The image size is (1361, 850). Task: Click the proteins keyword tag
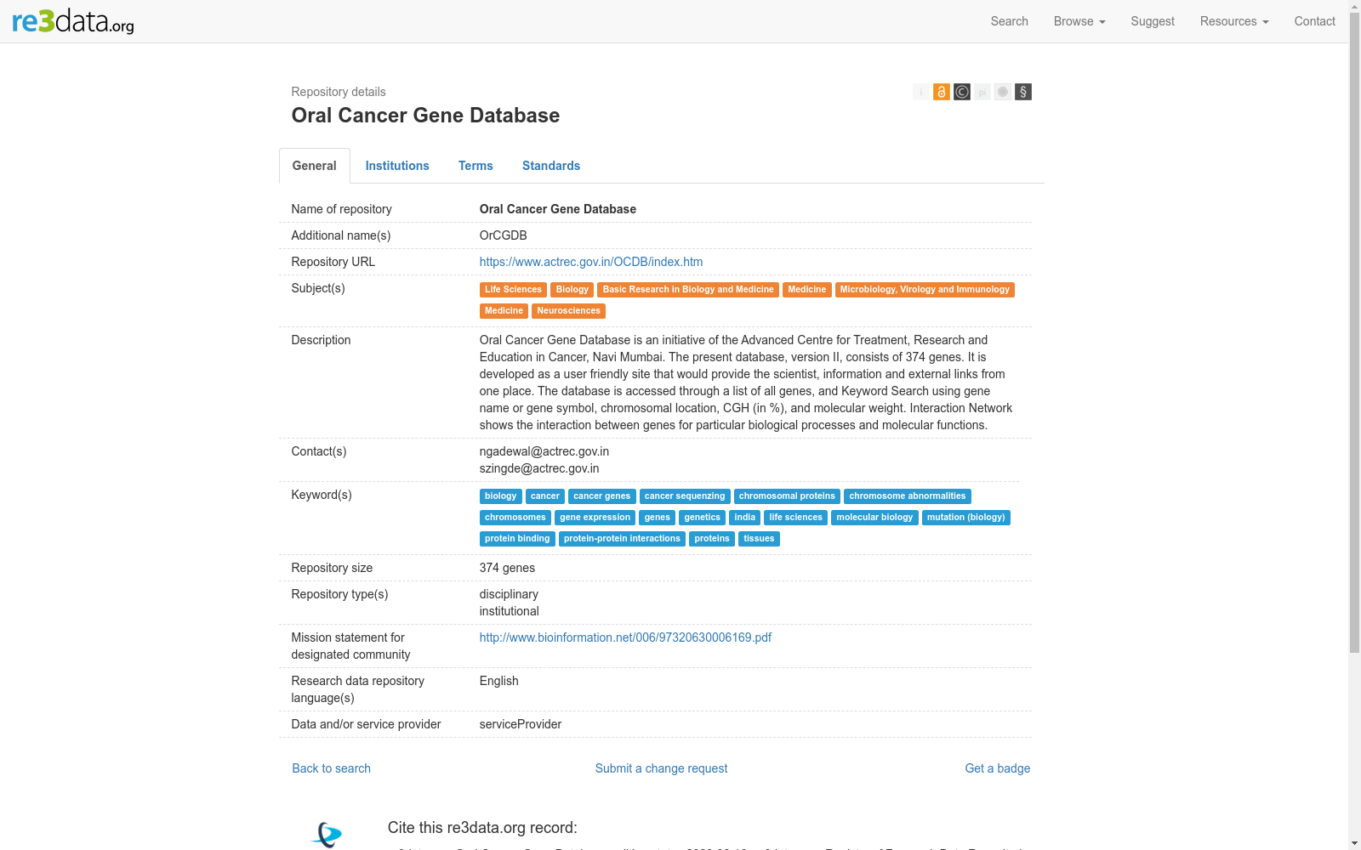click(x=712, y=539)
